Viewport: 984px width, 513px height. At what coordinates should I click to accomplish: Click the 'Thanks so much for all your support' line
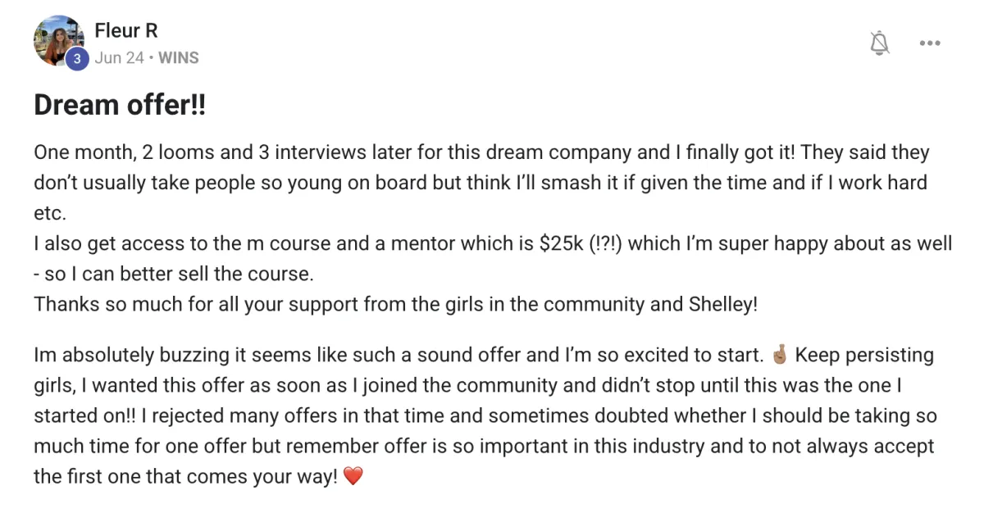point(396,304)
